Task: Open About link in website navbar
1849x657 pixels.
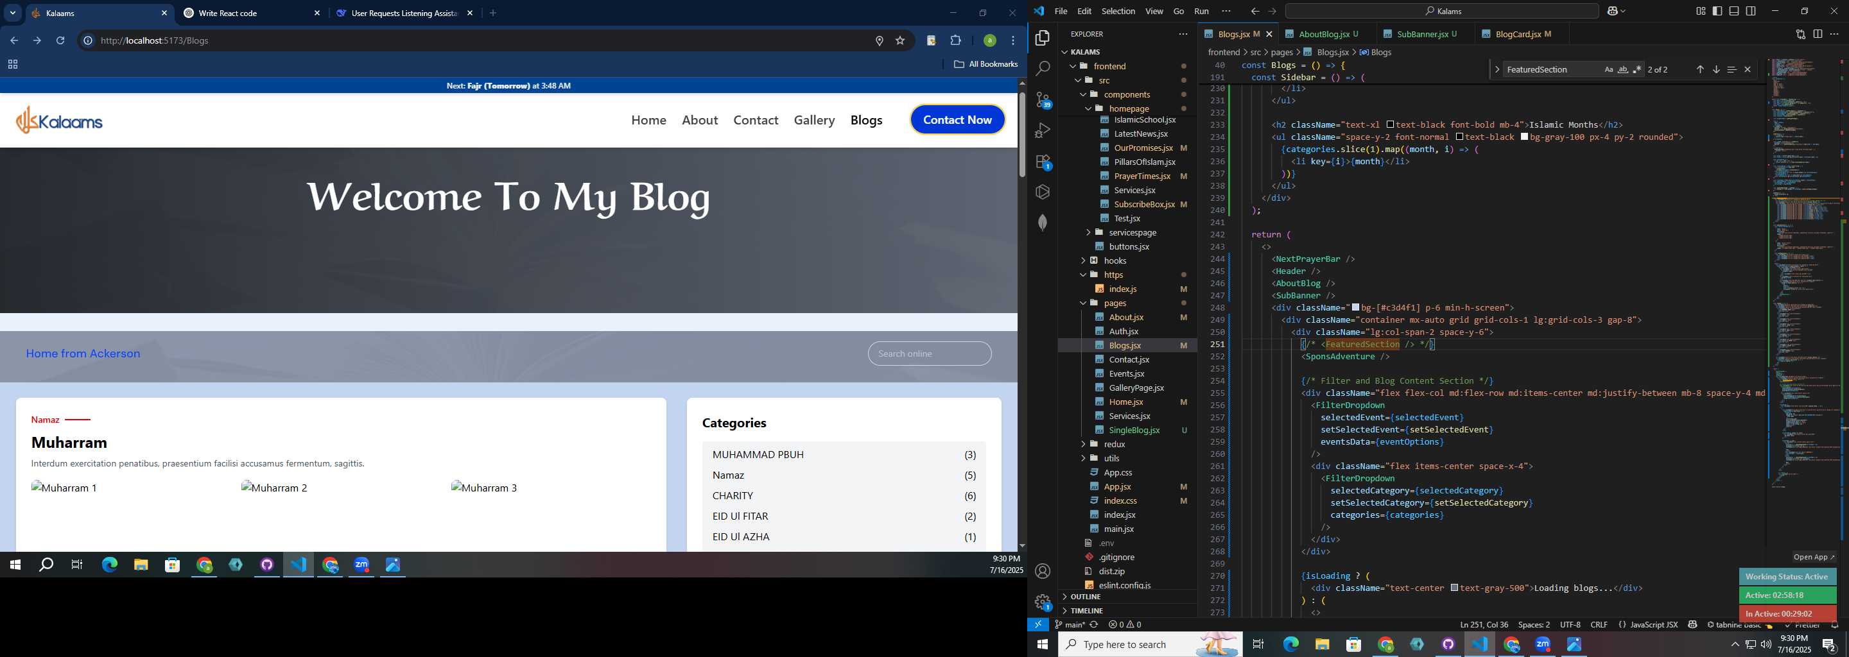Action: pyautogui.click(x=700, y=120)
